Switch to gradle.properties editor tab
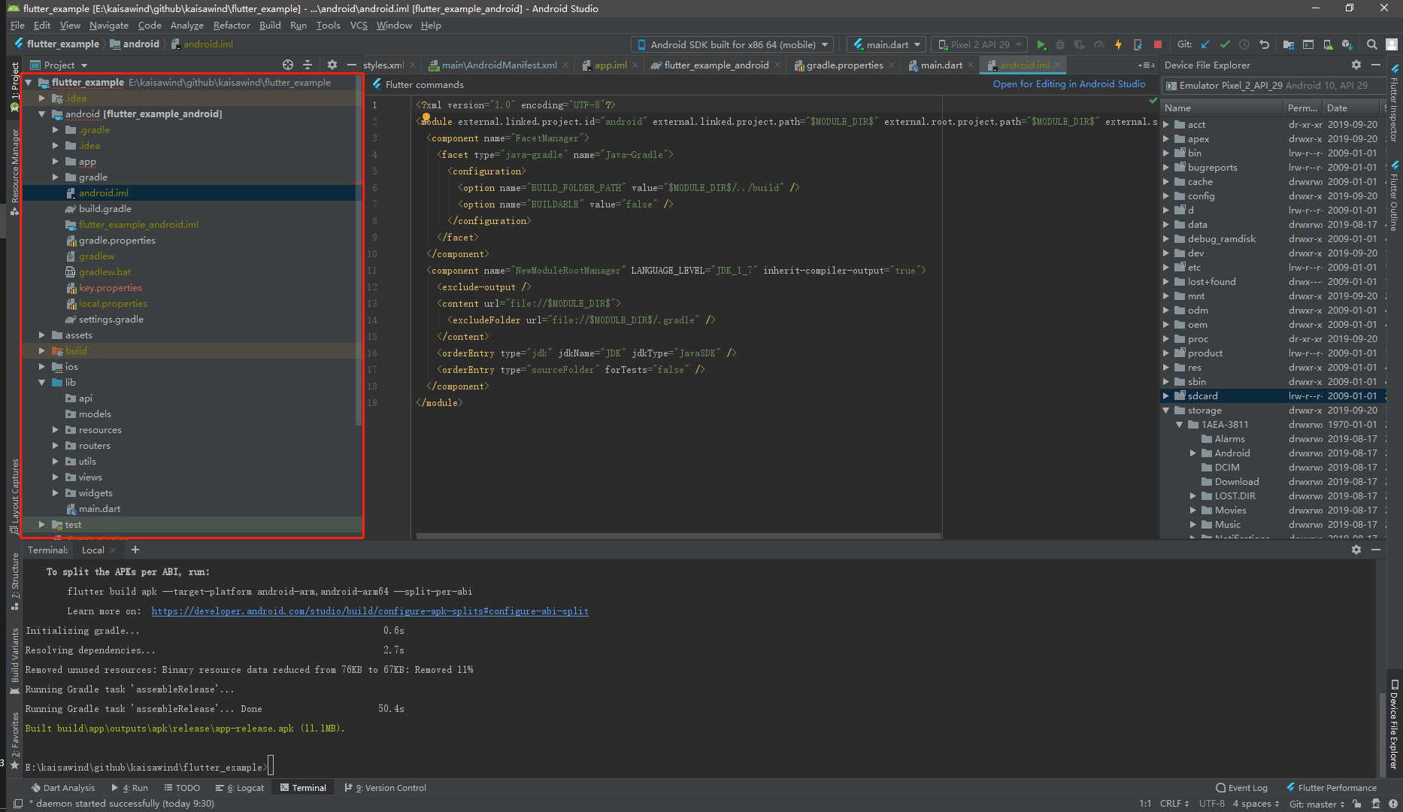The height and width of the screenshot is (812, 1403). click(844, 65)
